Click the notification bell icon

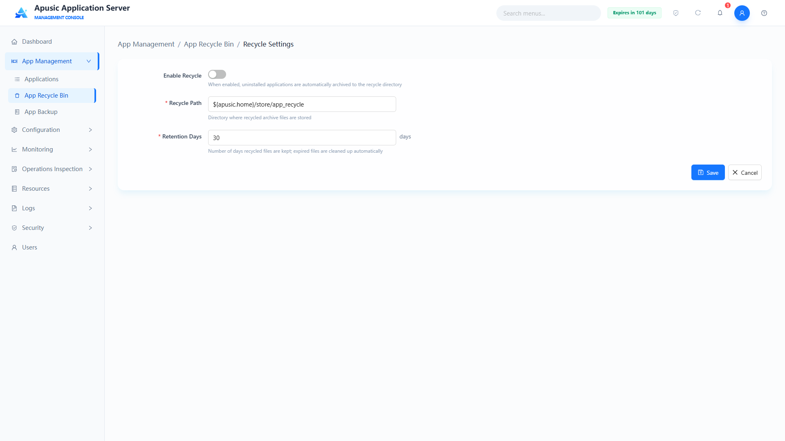pyautogui.click(x=720, y=13)
